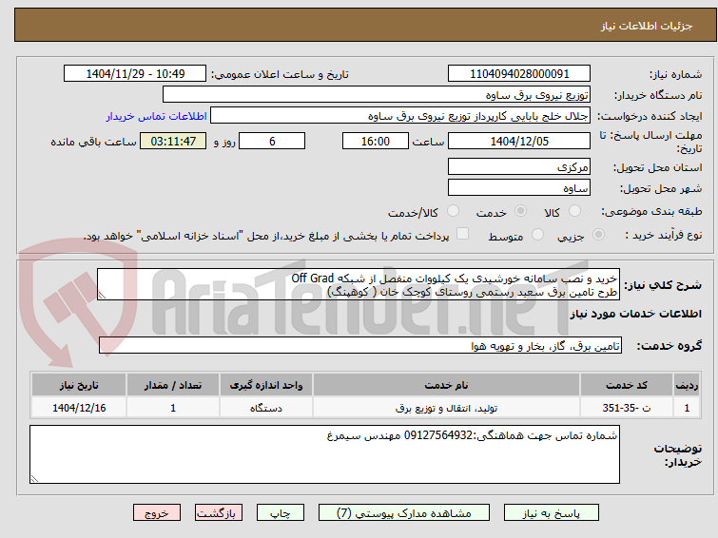Click the پاسخ به نیاز button
This screenshot has width=718, height=538.
(552, 513)
